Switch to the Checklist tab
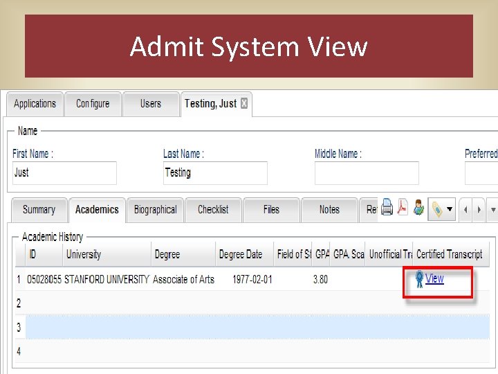The height and width of the screenshot is (374, 498). tap(213, 210)
